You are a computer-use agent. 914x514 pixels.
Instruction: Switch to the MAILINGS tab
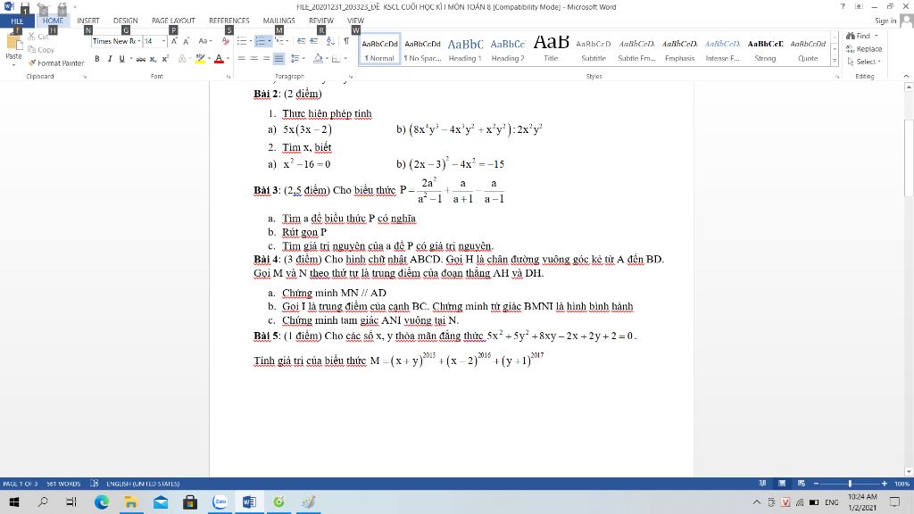[x=278, y=21]
